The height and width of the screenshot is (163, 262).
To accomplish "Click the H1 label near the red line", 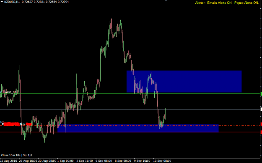I will (x=2, y=122).
